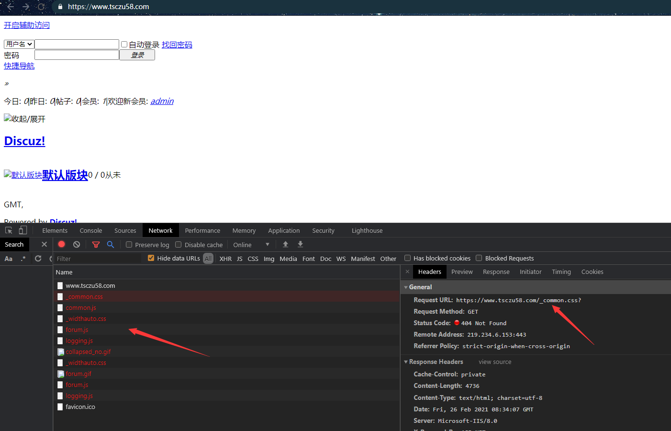Open the Online throttling dropdown

point(251,245)
